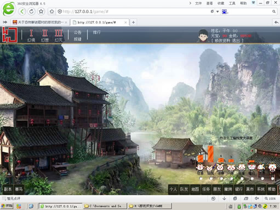
Task: Select the radio button under the 任务 mascot
Action: click(201, 178)
